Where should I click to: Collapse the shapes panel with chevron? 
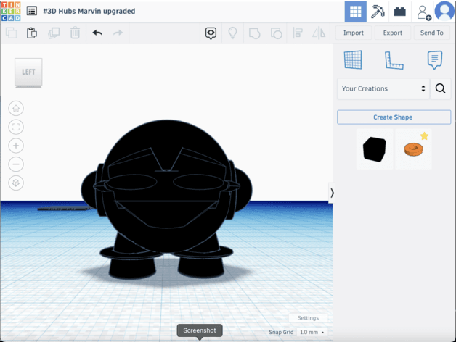point(332,193)
